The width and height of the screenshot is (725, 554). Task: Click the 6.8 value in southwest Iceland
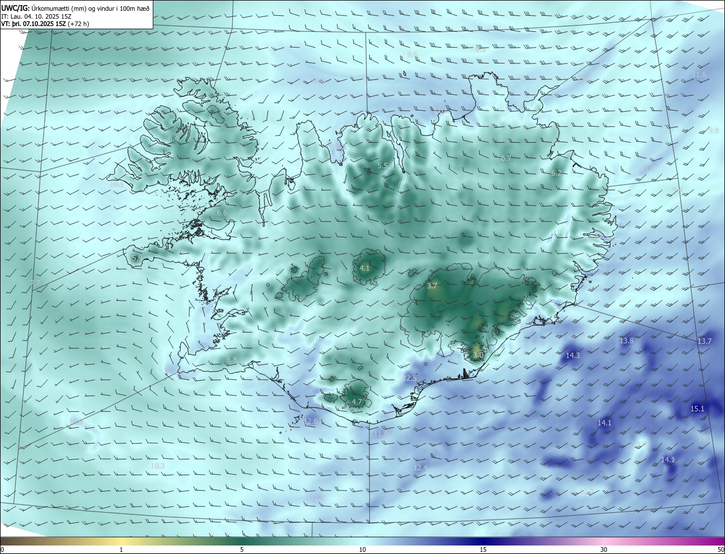pyautogui.click(x=232, y=360)
